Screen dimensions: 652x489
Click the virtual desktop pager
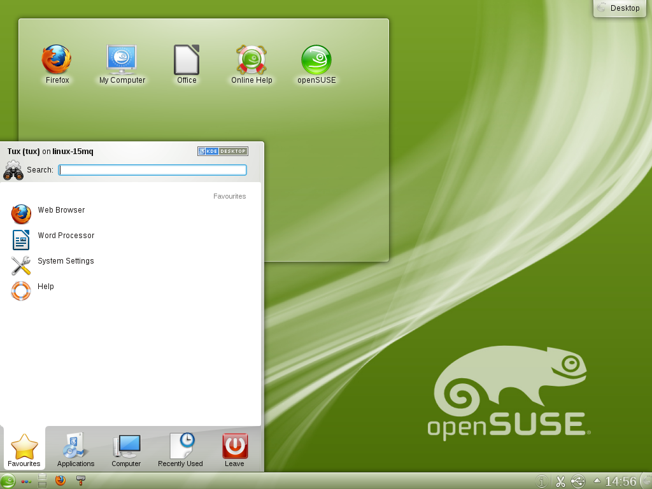[43, 481]
